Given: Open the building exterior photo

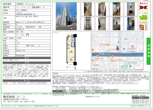Looking at the screenshot, I should (66, 16).
